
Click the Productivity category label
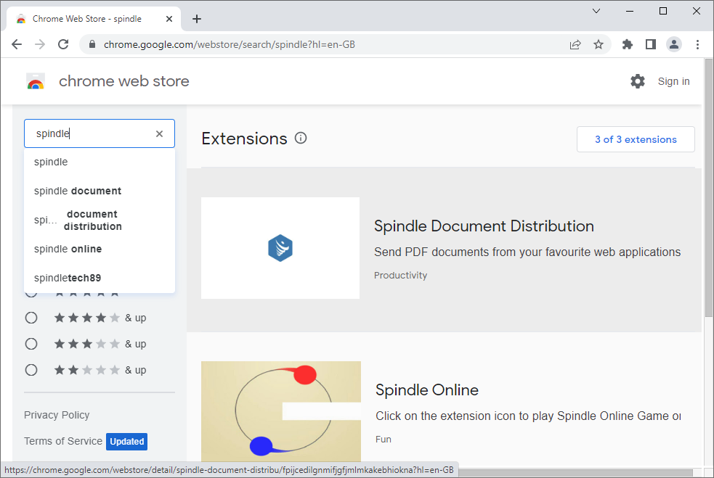(401, 275)
